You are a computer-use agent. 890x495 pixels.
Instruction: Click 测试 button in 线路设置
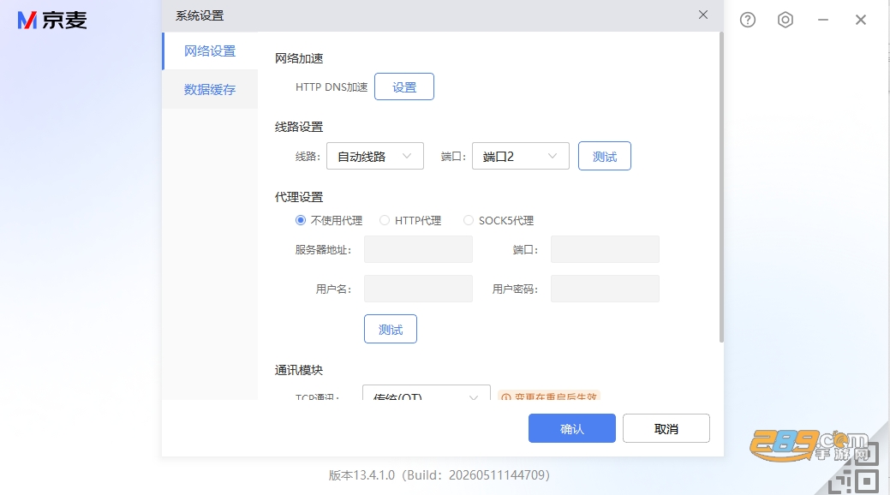(605, 156)
